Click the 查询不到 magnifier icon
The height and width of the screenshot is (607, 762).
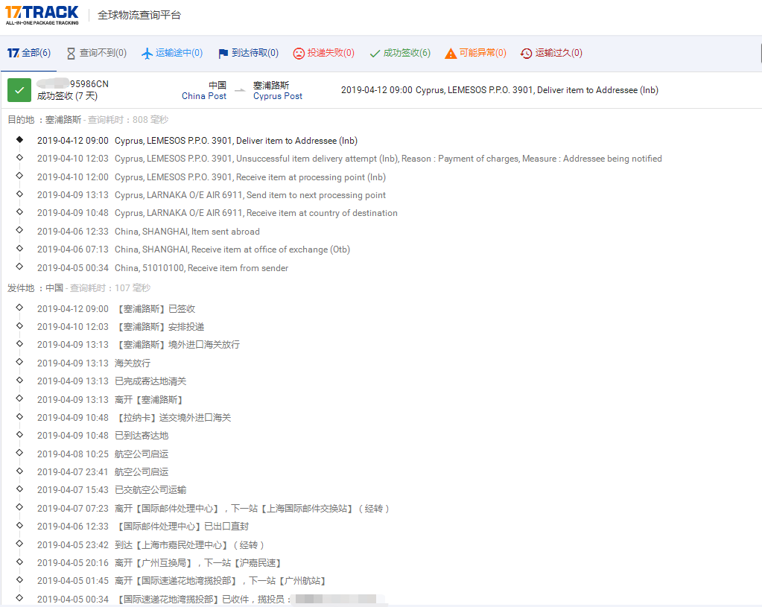[x=71, y=53]
